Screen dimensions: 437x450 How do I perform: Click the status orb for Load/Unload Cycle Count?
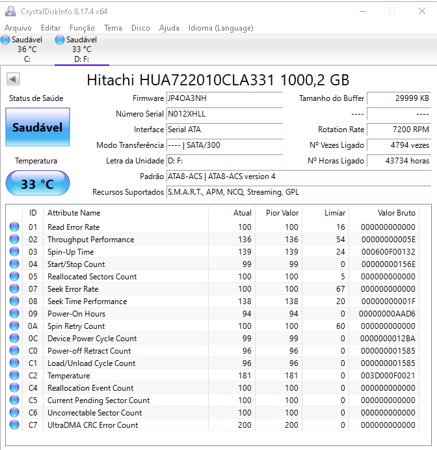tap(14, 363)
